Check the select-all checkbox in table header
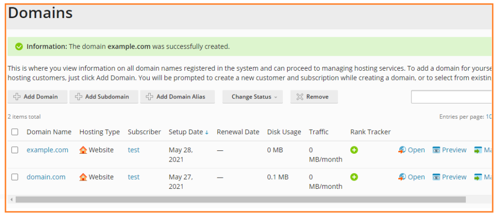The height and width of the screenshot is (223, 501). [15, 132]
